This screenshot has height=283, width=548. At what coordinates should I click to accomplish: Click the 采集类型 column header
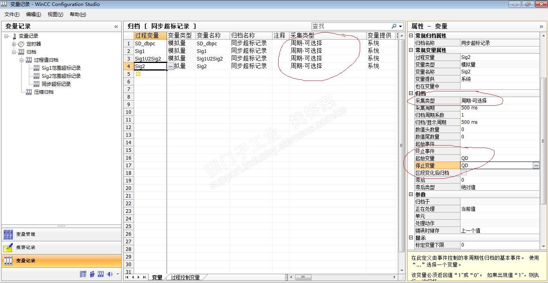tap(328, 36)
